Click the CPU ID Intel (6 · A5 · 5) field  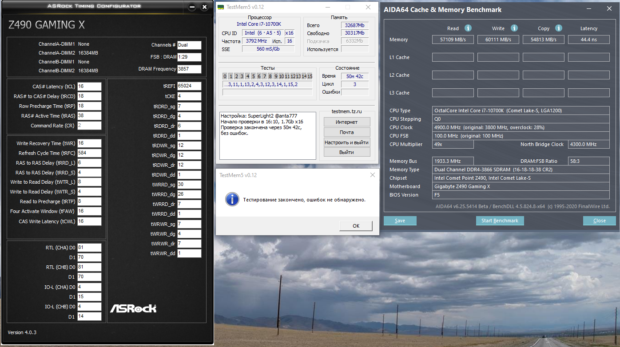[263, 33]
